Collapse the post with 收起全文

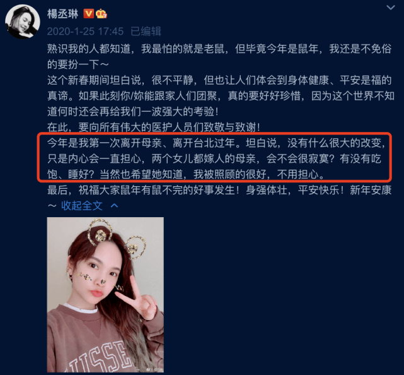[82, 206]
